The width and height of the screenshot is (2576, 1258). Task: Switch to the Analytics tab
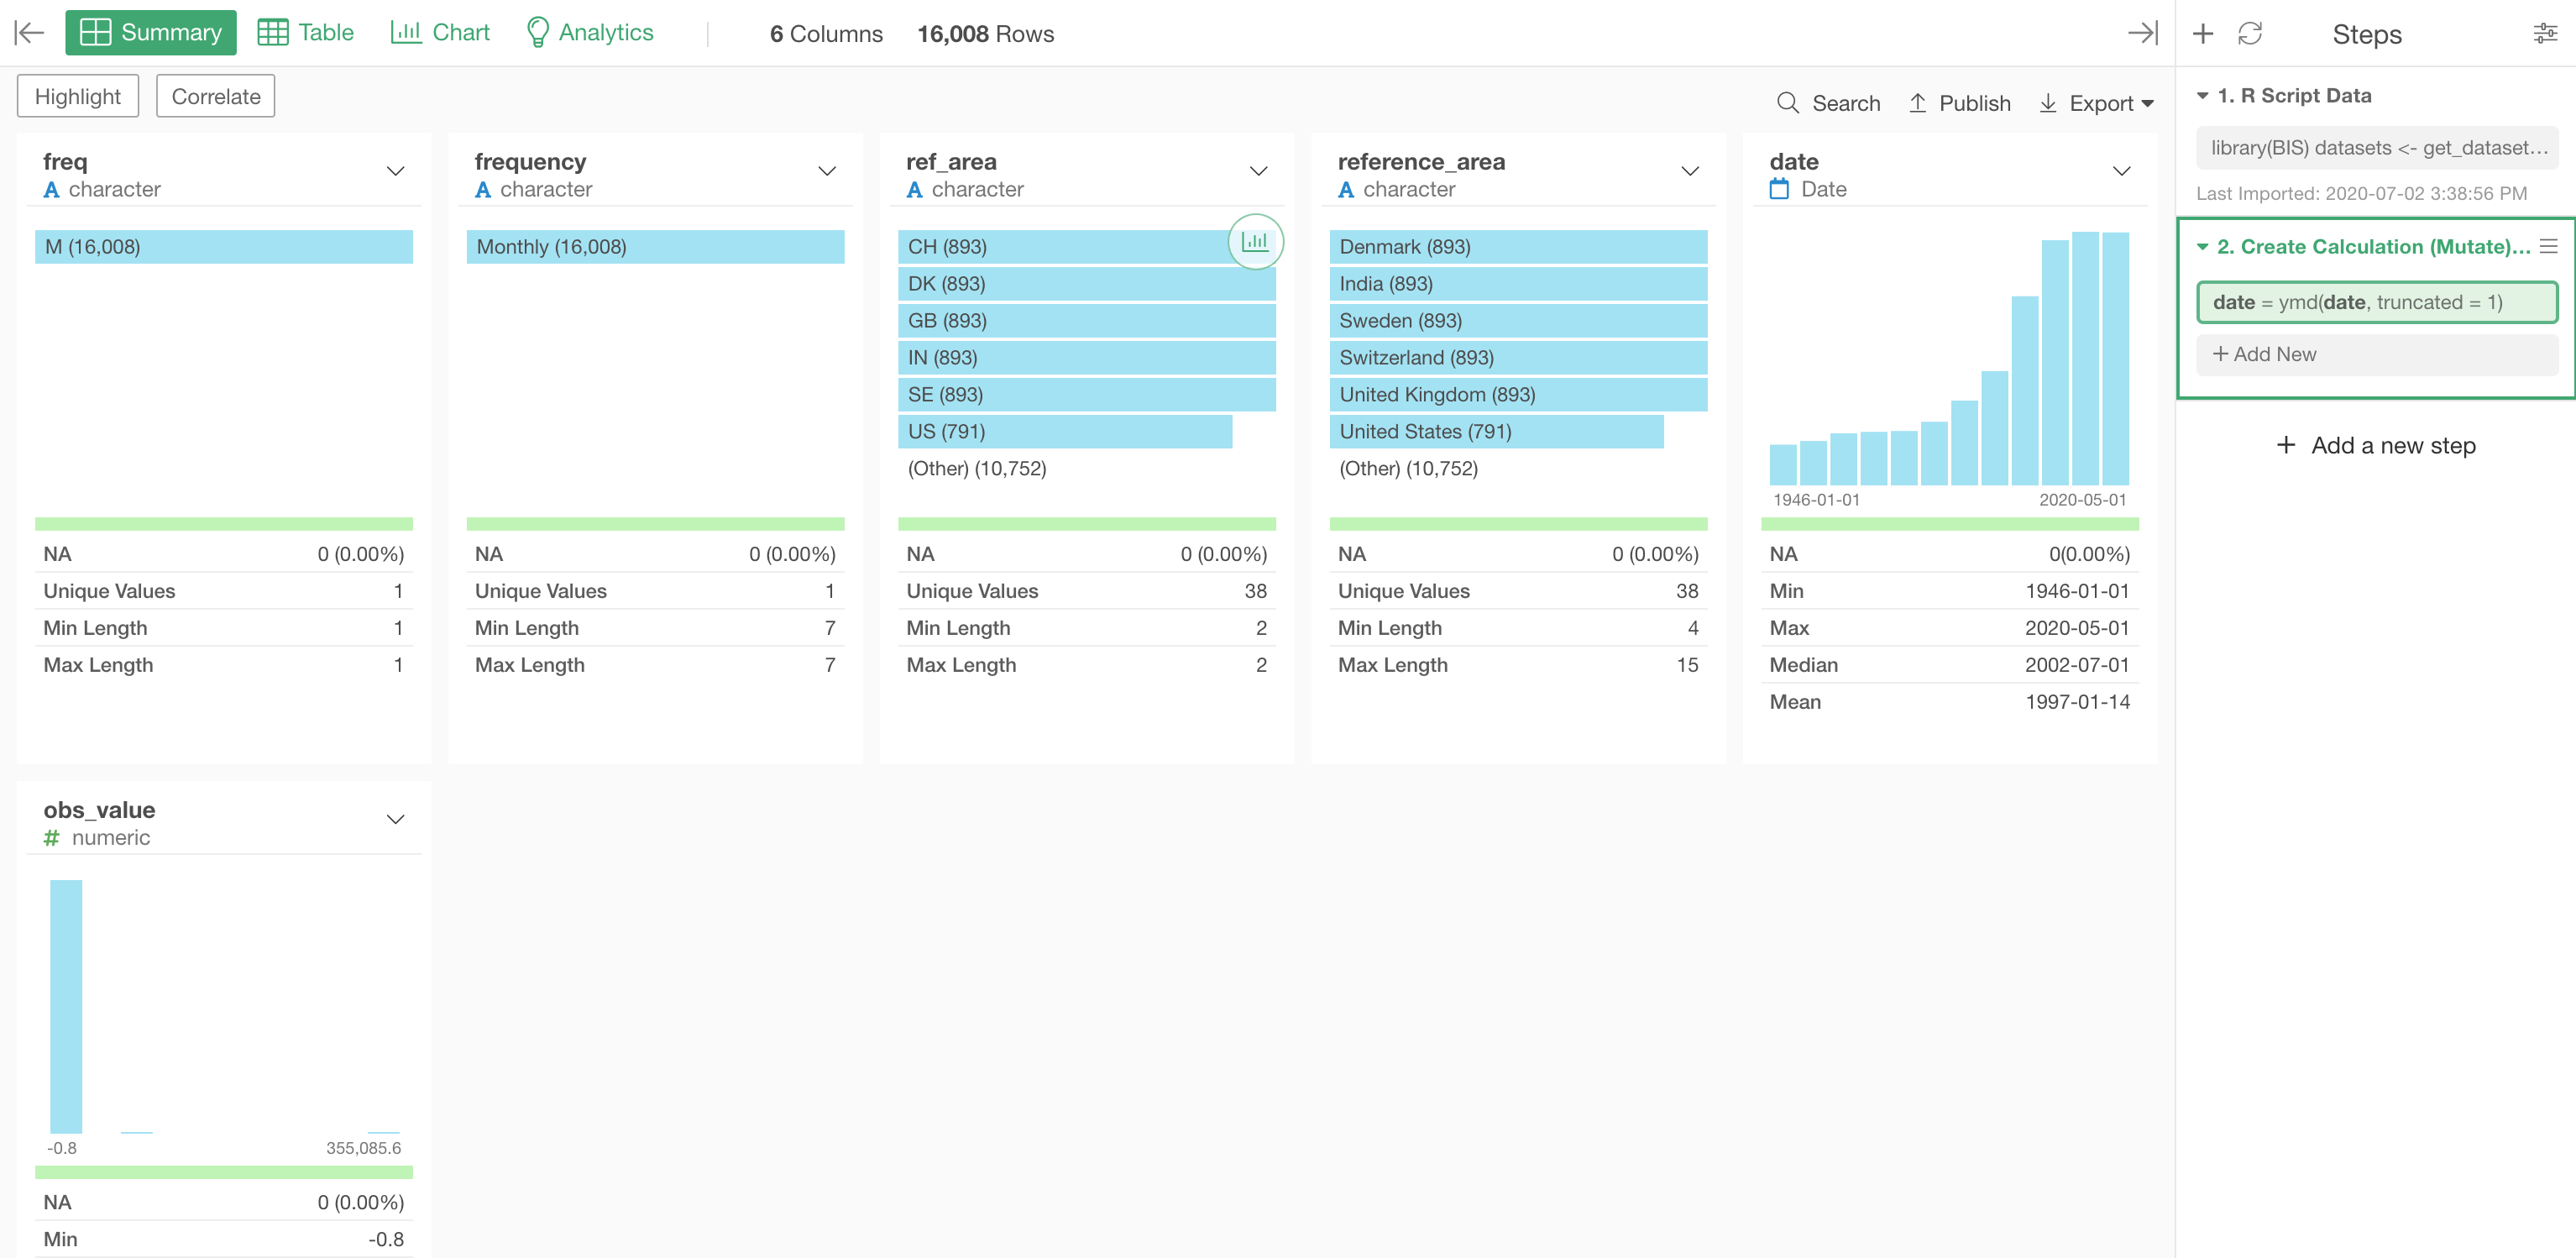[590, 33]
